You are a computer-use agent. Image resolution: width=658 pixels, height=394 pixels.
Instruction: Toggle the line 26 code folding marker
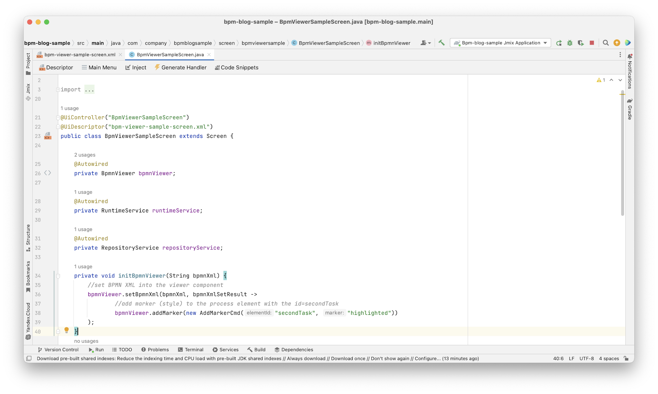(x=47, y=173)
